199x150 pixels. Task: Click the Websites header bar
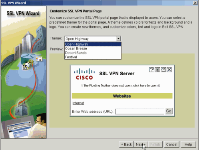tap(122, 96)
